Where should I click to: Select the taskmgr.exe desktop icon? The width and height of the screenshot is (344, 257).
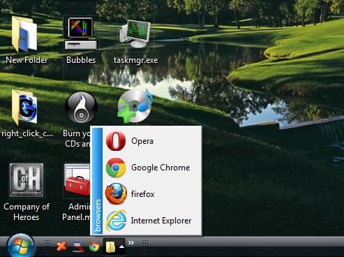pos(135,34)
